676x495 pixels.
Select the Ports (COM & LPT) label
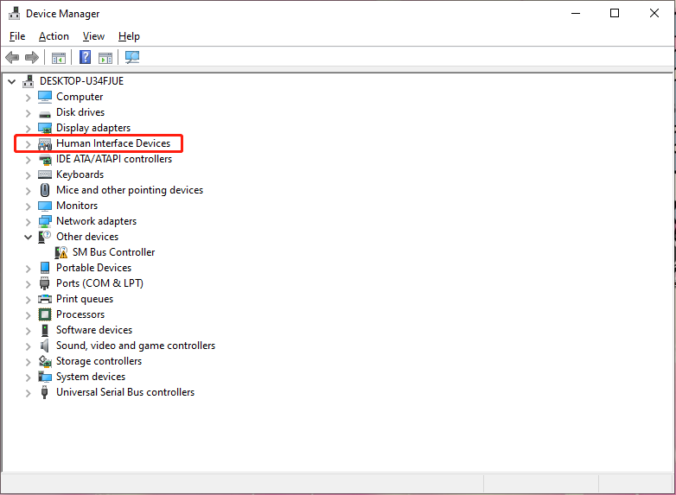tap(99, 283)
